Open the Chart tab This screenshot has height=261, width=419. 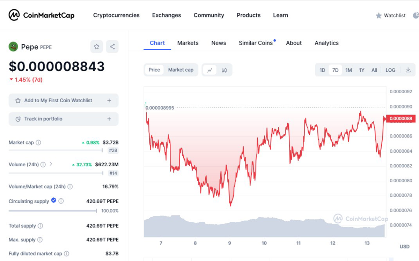point(157,43)
